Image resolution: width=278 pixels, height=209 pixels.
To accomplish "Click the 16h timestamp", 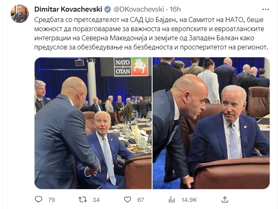I will pos(175,9).
